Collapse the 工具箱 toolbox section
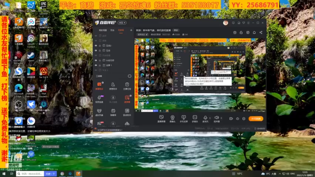Image resolution: width=315 pixels, height=177 pixels. tap(130, 76)
